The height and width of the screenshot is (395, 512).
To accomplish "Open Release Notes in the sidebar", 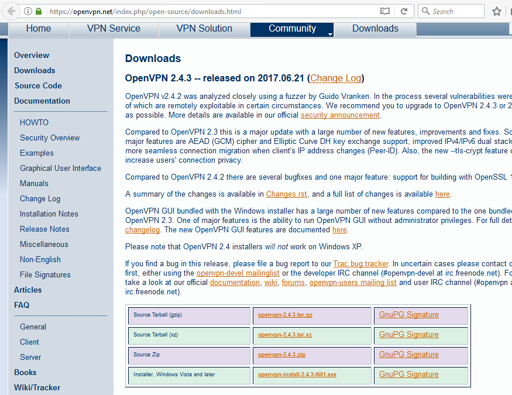I will 44,229.
